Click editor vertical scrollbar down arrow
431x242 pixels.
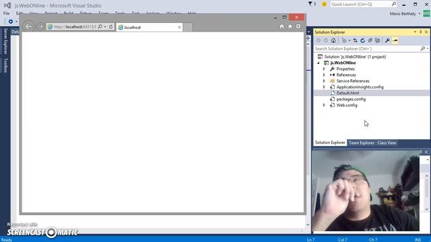(x=308, y=225)
